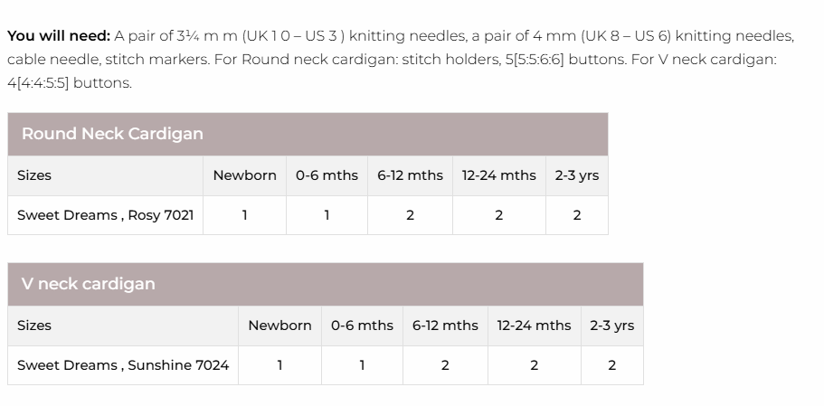This screenshot has height=406, width=824.
Task: Select 2-3 yrs quantity cell for Sunshine 7024
Action: (611, 365)
